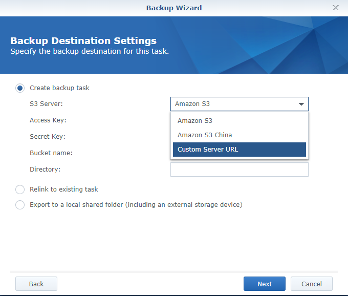Screen dimensions: 348x296
Task: Click the Backup Wizard title bar
Action: (x=174, y=8)
